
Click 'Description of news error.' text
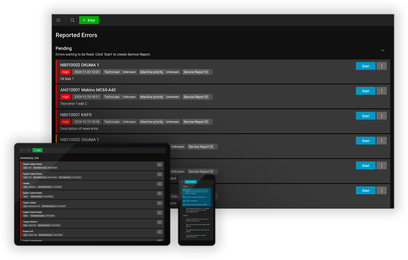pyautogui.click(x=79, y=128)
